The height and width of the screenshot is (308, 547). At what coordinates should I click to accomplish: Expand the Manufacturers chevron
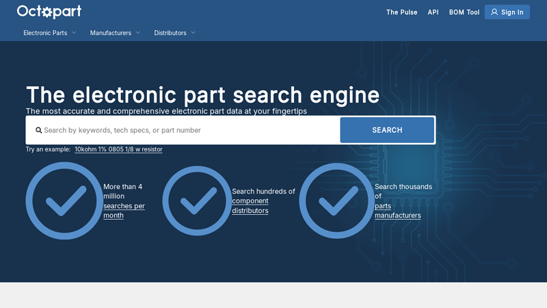[x=138, y=33]
